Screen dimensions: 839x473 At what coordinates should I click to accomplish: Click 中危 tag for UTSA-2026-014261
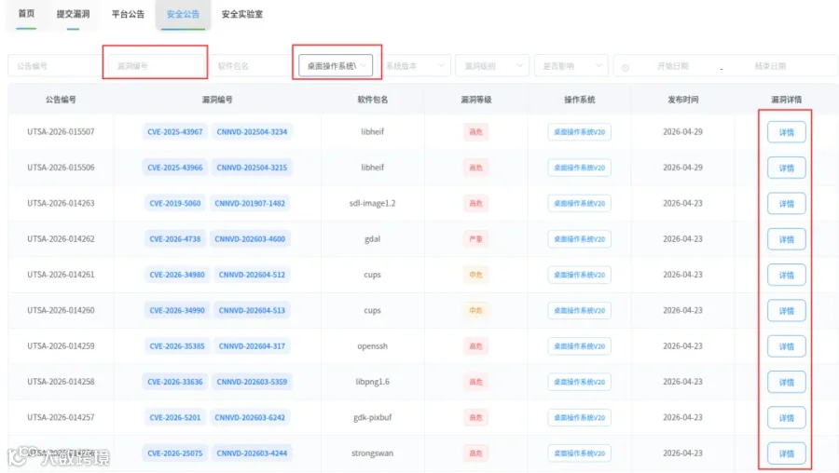(475, 275)
